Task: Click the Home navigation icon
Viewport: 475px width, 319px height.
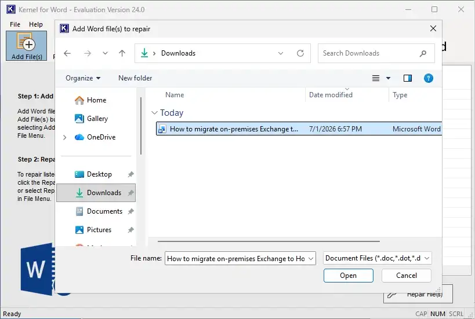Action: tap(79, 100)
